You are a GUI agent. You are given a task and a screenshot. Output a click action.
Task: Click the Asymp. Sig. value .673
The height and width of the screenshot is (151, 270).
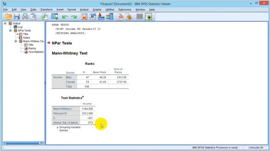point(90,122)
